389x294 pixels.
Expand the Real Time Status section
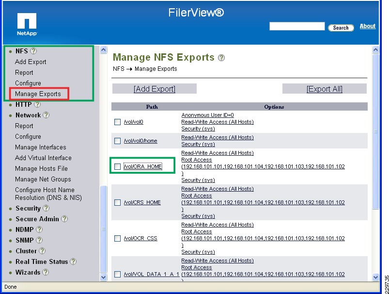tap(42, 261)
